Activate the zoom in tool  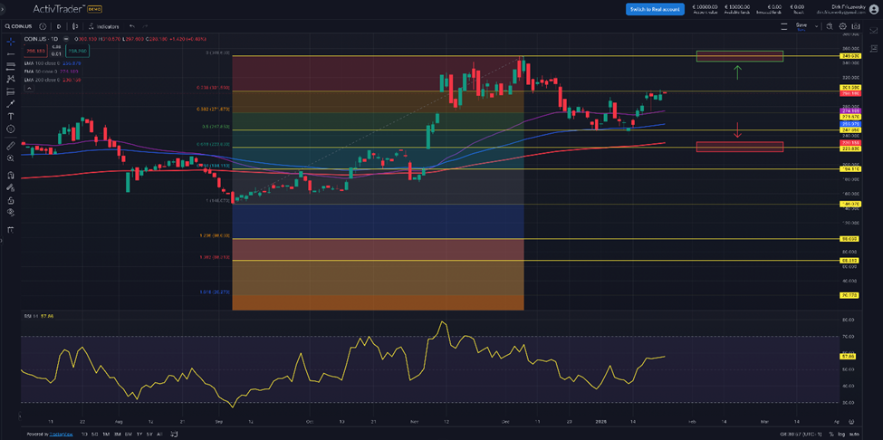(x=11, y=158)
